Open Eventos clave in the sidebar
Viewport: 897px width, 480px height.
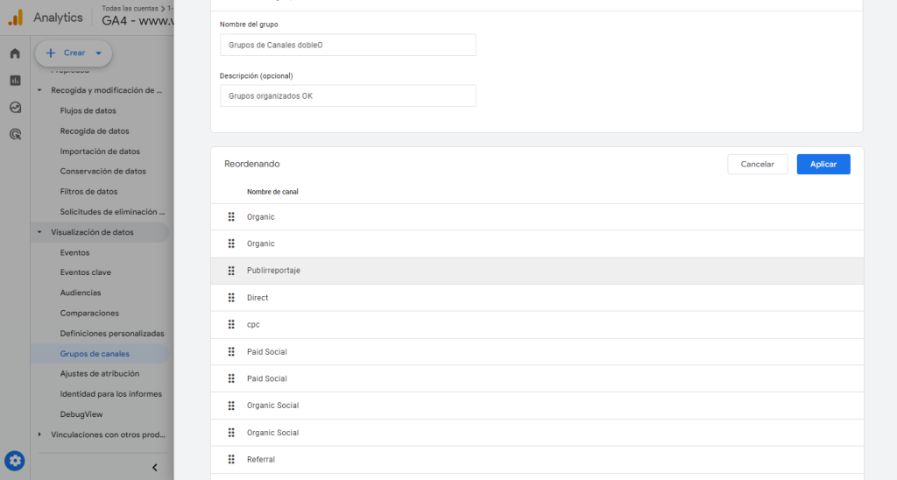(85, 272)
